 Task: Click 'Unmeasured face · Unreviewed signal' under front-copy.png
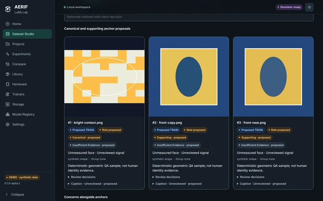[x=180, y=153]
